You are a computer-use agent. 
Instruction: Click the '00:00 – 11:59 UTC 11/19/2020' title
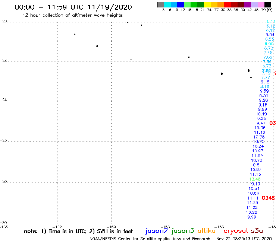coord(73,7)
